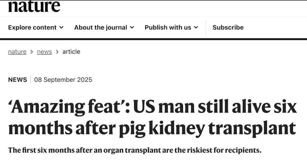307x162 pixels.
Task: Expand the Publish with us arrow
Action: point(196,27)
